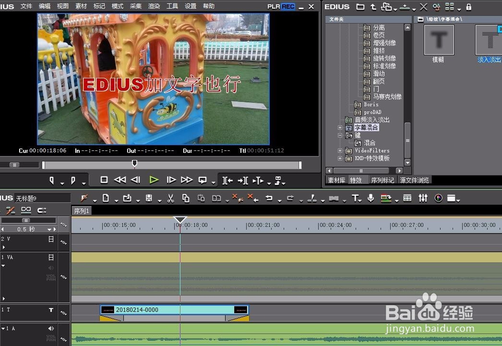This screenshot has width=502, height=346.
Task: Toggle the group/link mode icon
Action: coord(26,210)
